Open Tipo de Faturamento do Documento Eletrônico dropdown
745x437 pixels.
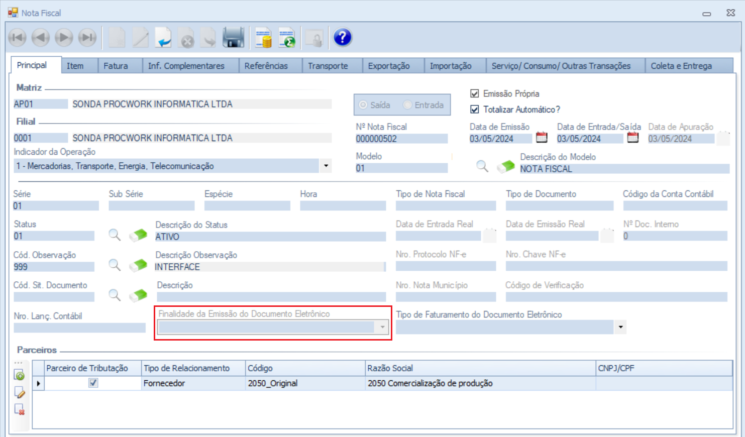[x=621, y=327]
